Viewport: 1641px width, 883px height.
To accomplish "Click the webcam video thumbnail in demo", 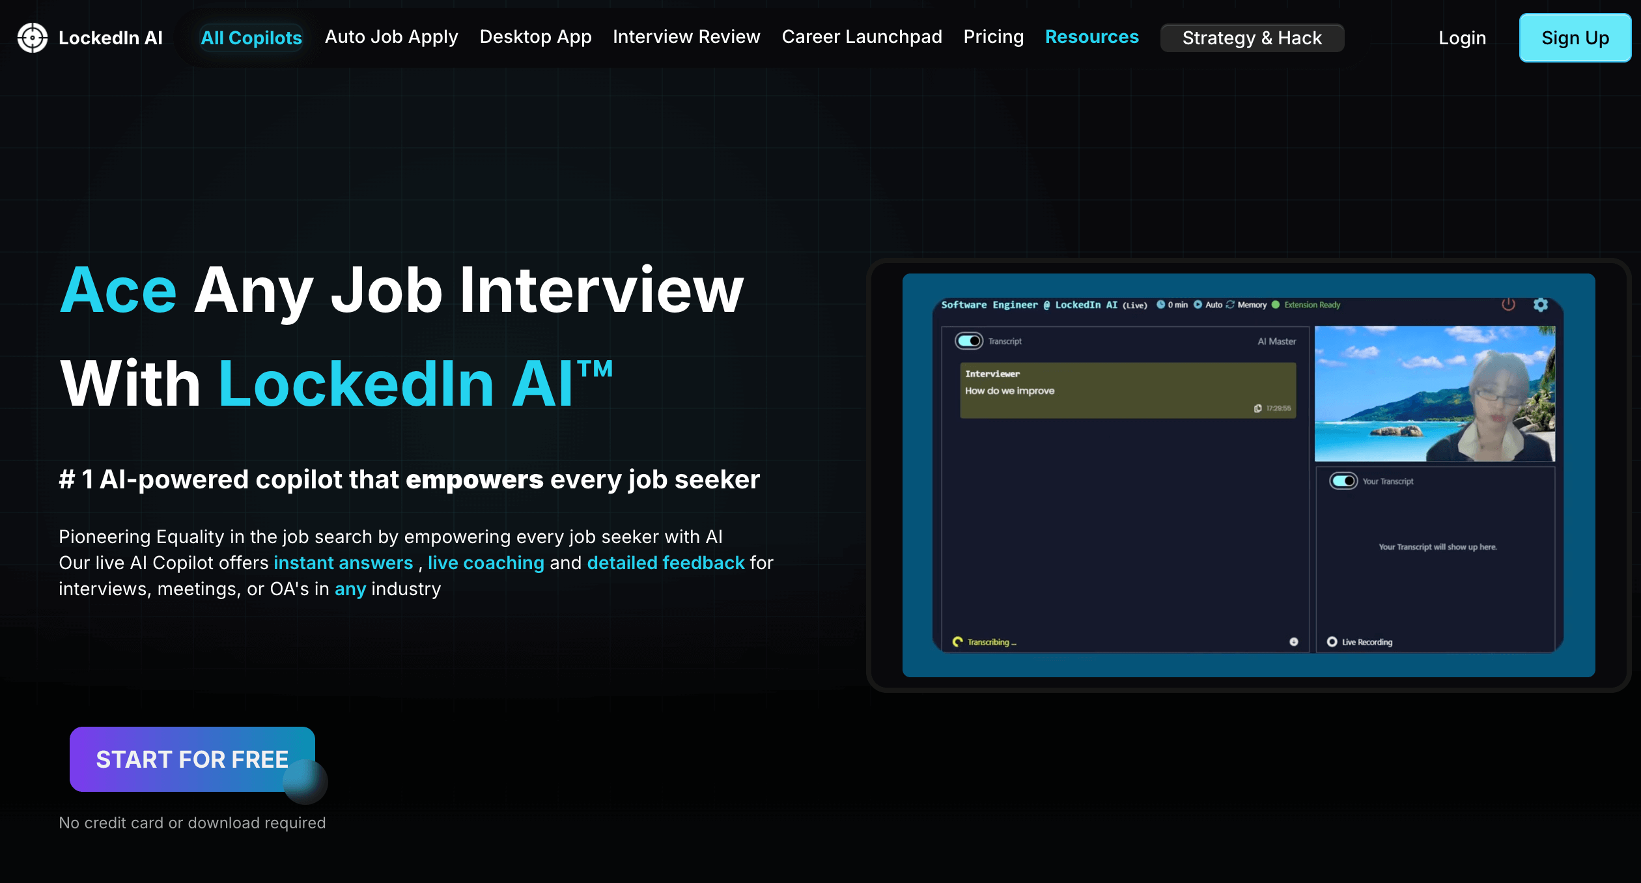I will 1435,394.
